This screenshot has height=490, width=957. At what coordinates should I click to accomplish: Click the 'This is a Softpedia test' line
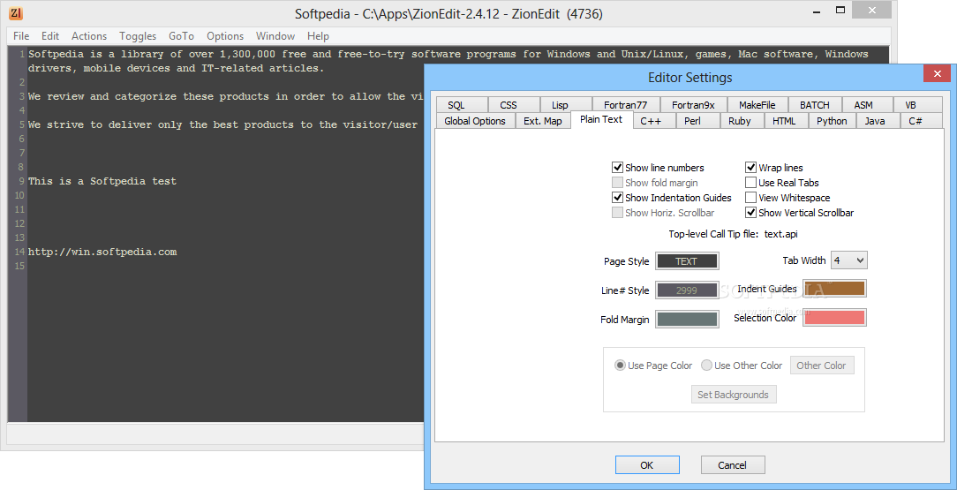click(x=102, y=181)
